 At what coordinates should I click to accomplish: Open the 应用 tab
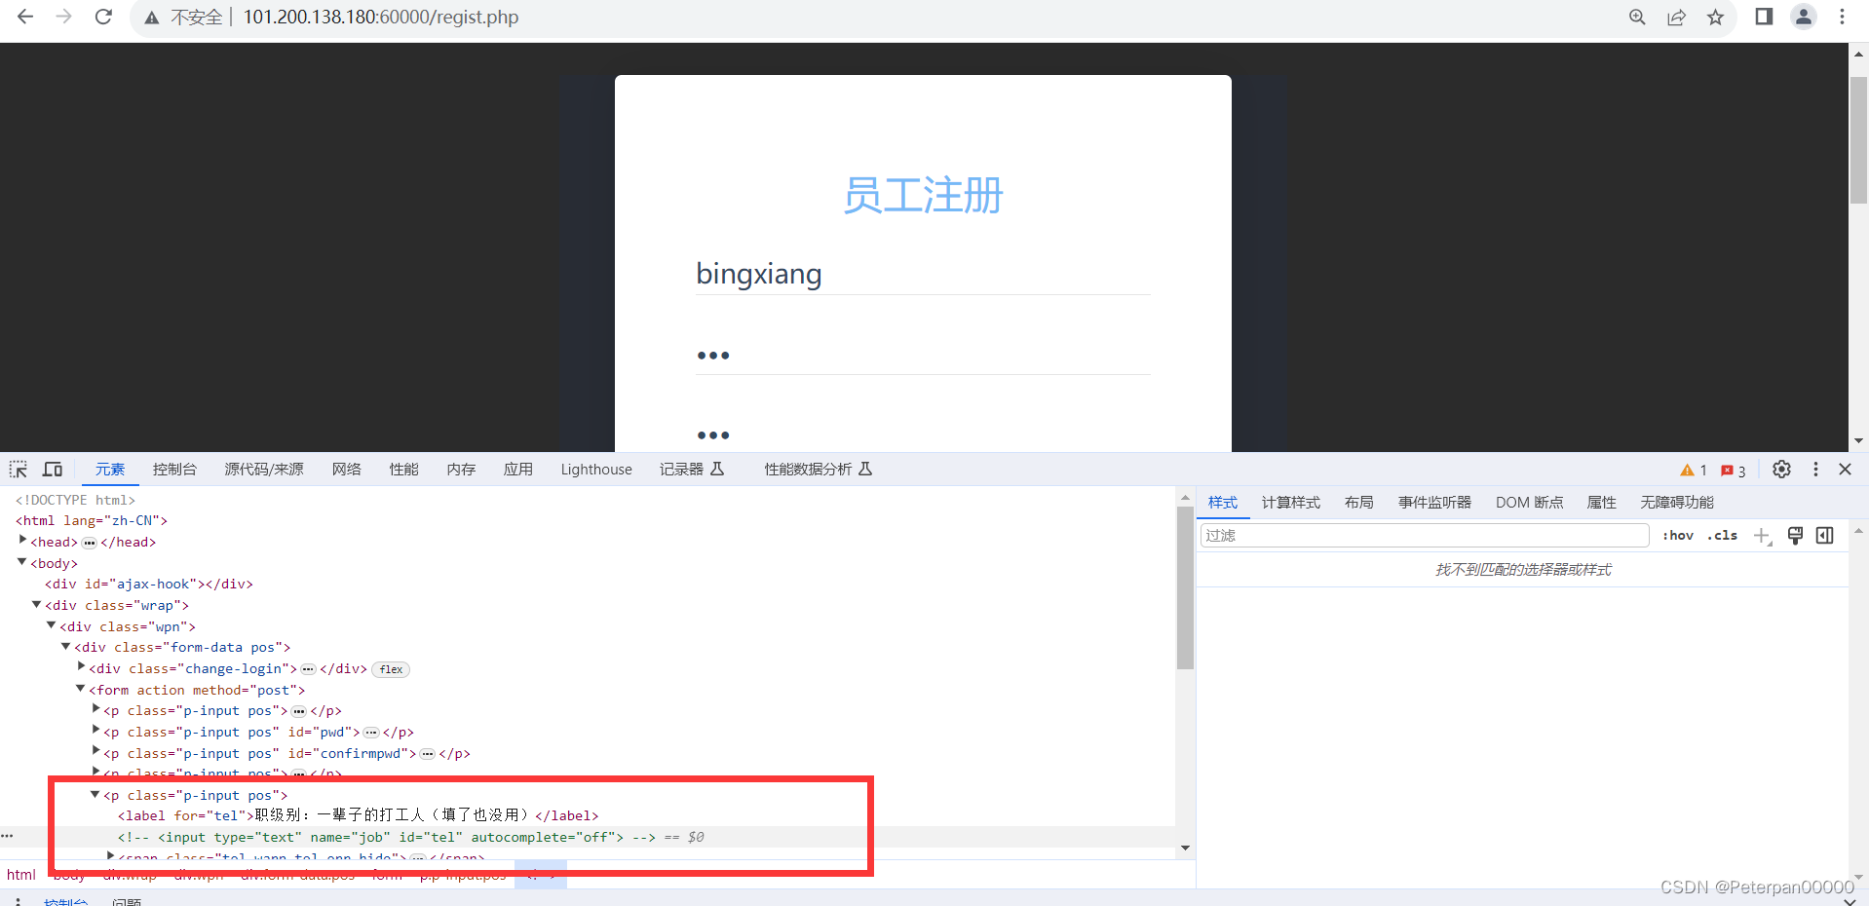(518, 470)
